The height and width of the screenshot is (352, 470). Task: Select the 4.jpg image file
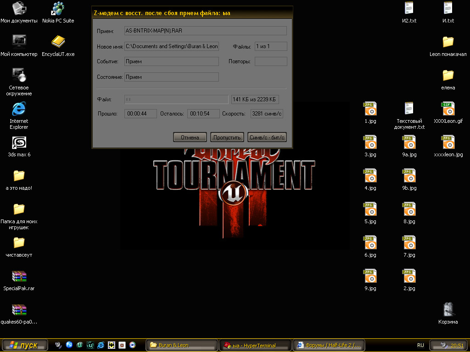point(370,180)
